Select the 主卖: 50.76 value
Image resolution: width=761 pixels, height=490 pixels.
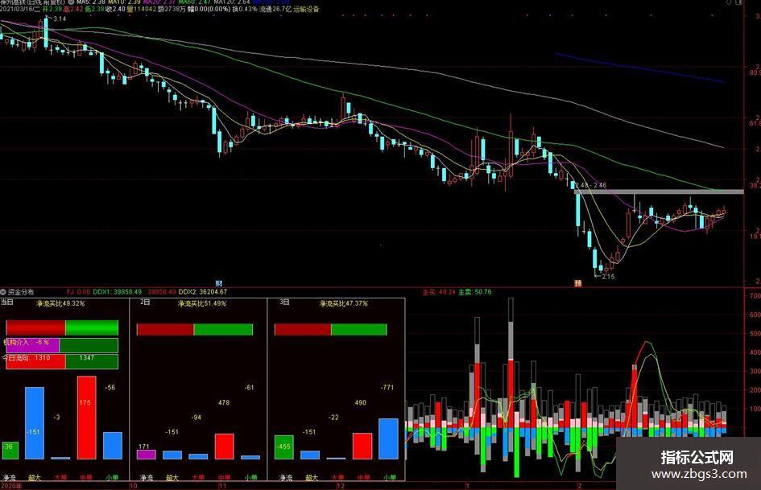(x=474, y=292)
